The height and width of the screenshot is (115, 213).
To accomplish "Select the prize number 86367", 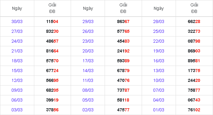I will [123, 21].
